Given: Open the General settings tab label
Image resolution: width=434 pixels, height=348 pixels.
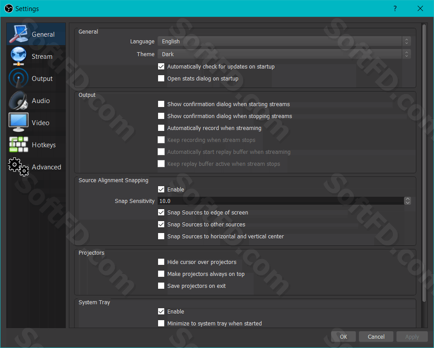Looking at the screenshot, I should pyautogui.click(x=43, y=34).
